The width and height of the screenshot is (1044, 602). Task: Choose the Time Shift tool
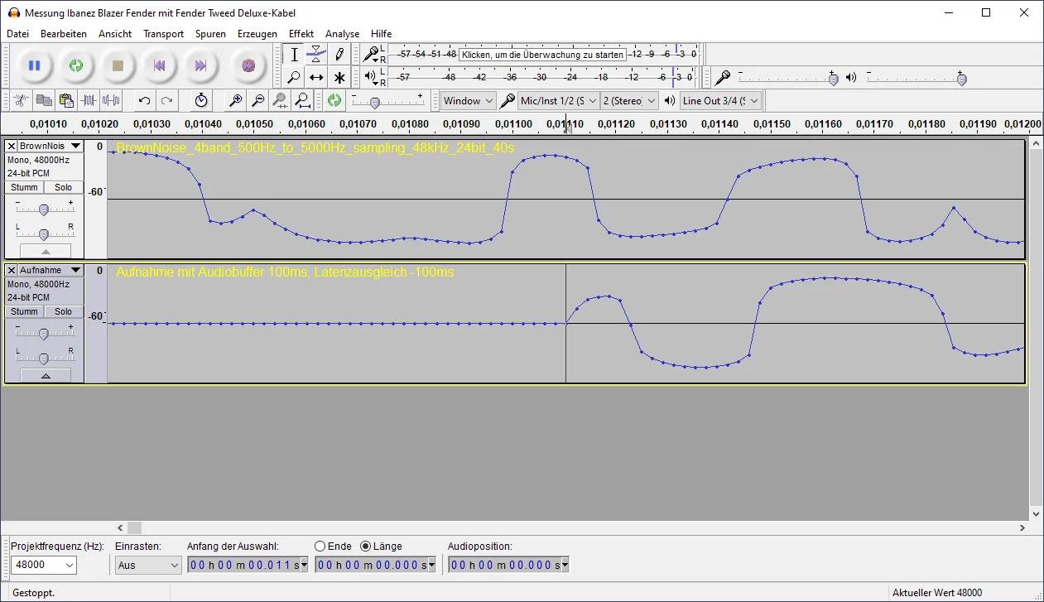[x=316, y=78]
